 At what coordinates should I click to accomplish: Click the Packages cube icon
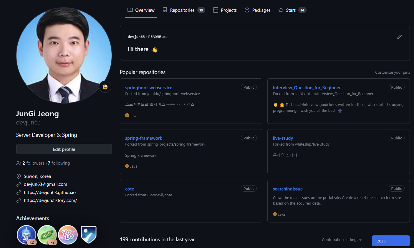247,10
